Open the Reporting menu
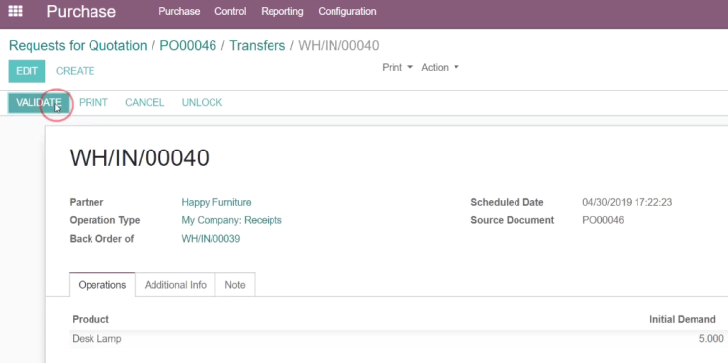728x363 pixels. (282, 11)
